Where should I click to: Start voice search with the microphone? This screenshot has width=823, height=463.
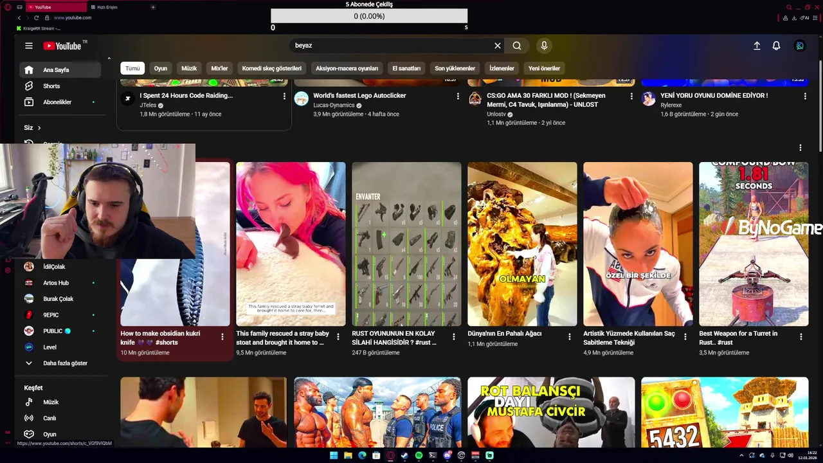pos(544,46)
